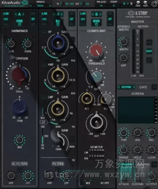Click the Undo arrow icon
Viewport: 158px width, 189px height.
(x=138, y=3)
